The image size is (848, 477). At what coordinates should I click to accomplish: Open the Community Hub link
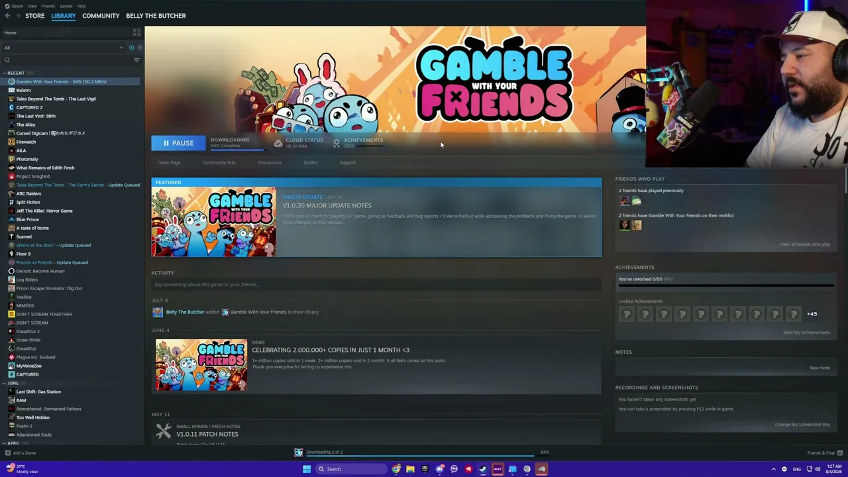tap(219, 162)
